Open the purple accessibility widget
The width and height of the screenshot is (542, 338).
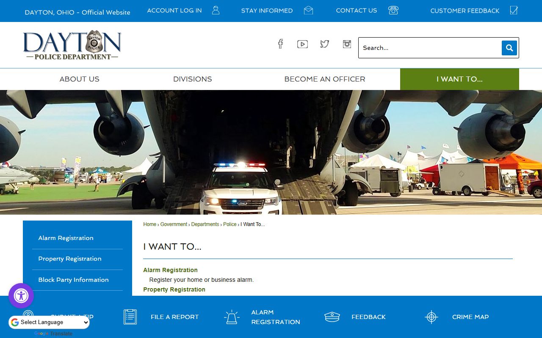point(21,296)
